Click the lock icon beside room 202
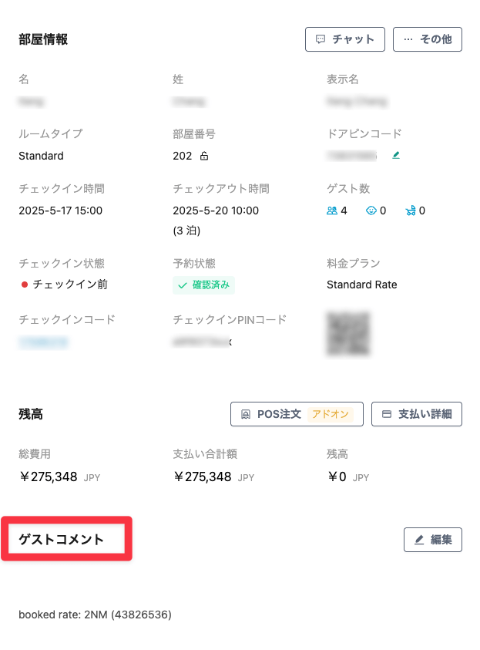 pos(204,156)
